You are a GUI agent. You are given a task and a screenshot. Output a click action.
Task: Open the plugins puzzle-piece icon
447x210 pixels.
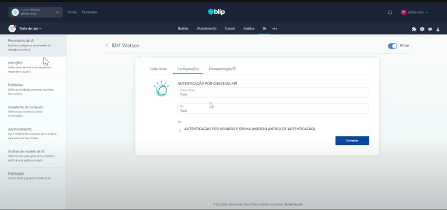414,29
